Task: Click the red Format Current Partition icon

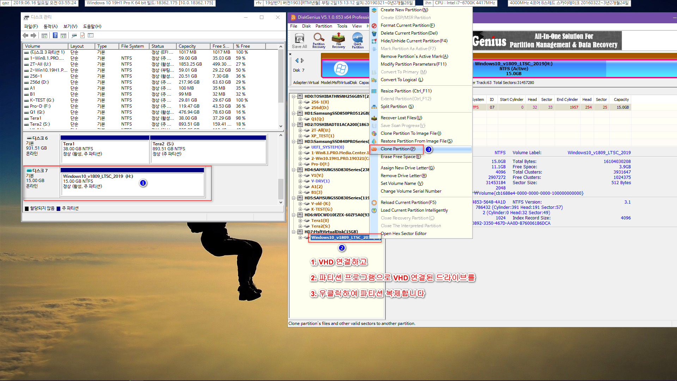Action: pos(374,25)
